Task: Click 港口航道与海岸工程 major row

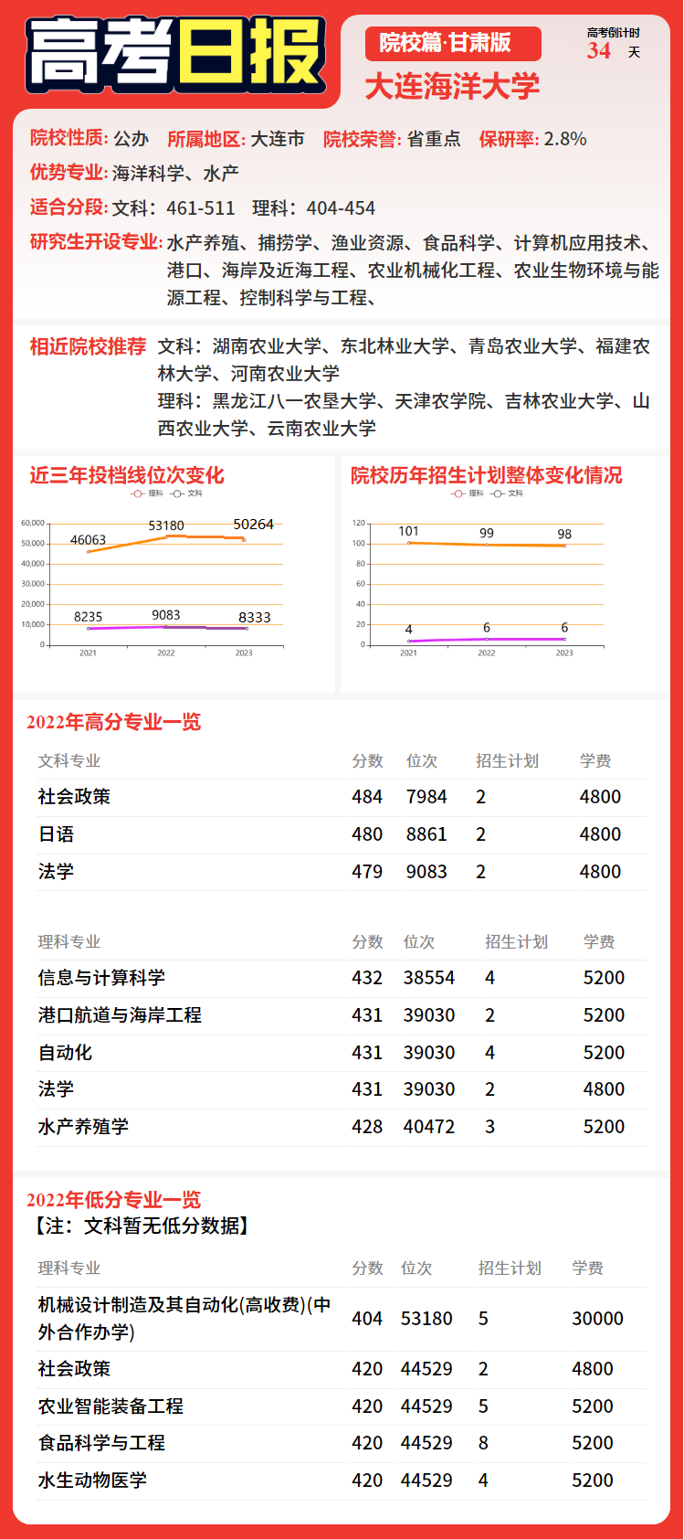Action: point(342,1015)
